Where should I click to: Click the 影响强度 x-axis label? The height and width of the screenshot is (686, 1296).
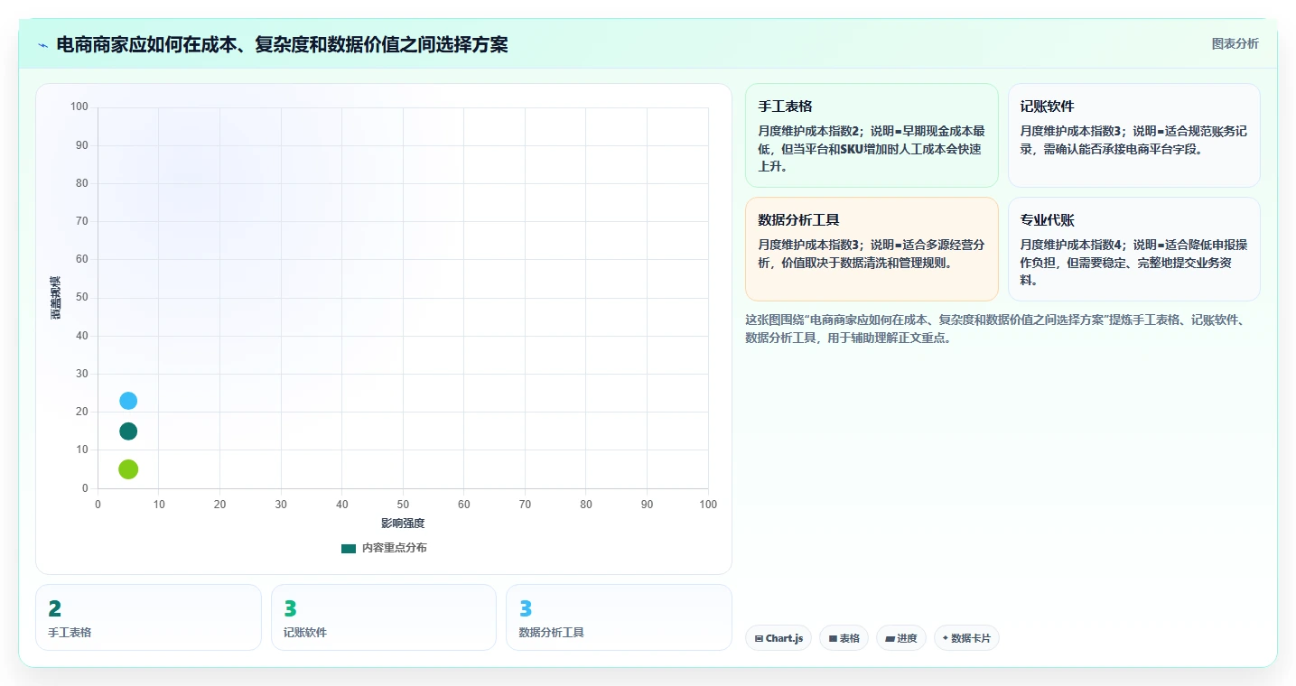click(403, 524)
